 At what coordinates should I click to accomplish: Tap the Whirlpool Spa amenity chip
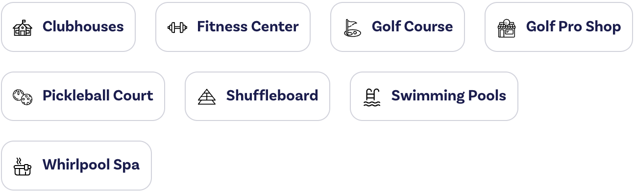76,166
